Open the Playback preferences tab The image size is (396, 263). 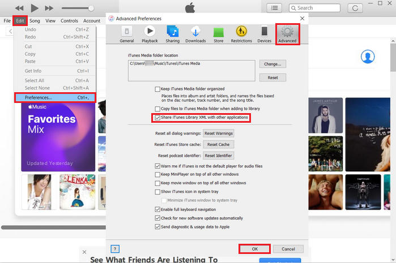[x=150, y=35]
